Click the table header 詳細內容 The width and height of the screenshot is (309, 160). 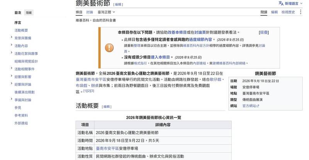point(163,125)
